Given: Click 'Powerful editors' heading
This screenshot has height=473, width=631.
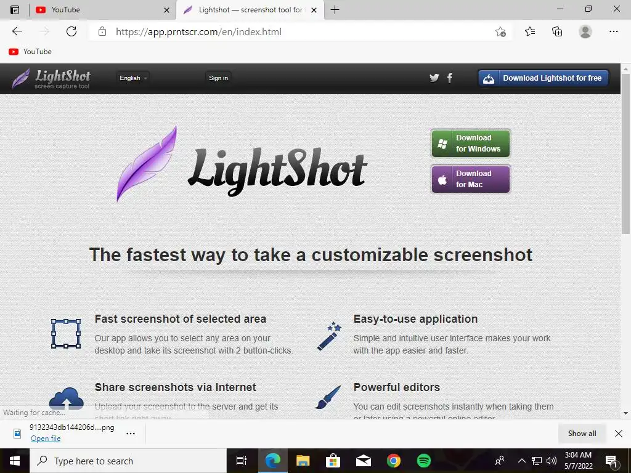Looking at the screenshot, I should [x=396, y=387].
